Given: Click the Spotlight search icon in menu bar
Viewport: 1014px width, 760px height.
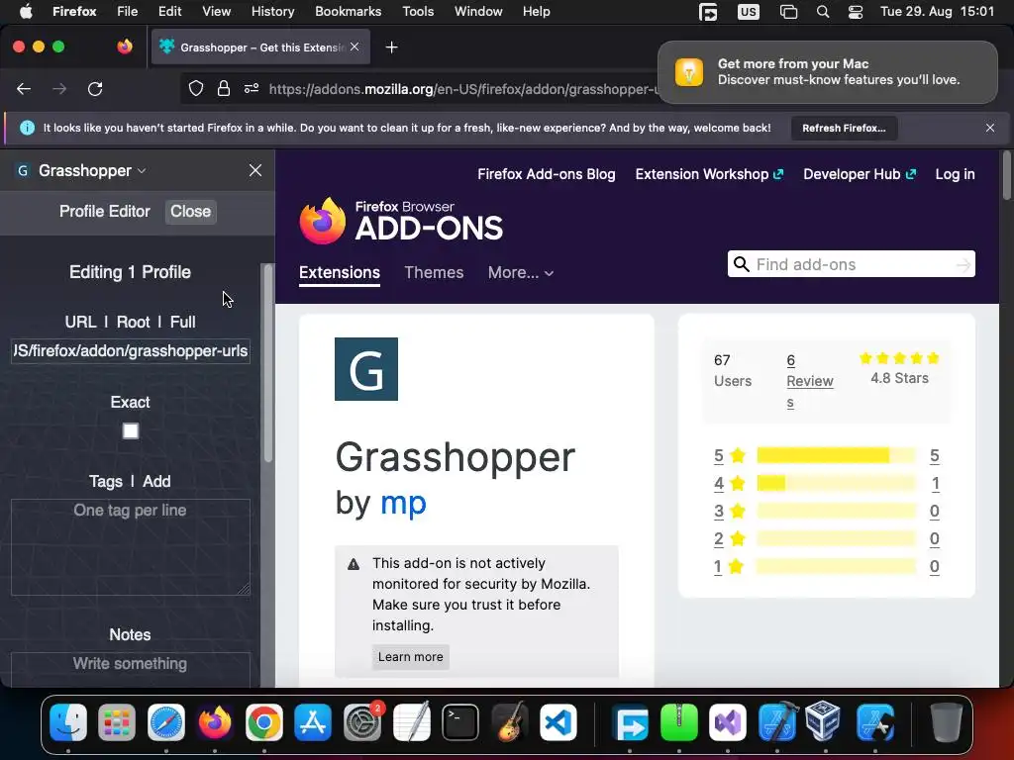Looking at the screenshot, I should [823, 12].
